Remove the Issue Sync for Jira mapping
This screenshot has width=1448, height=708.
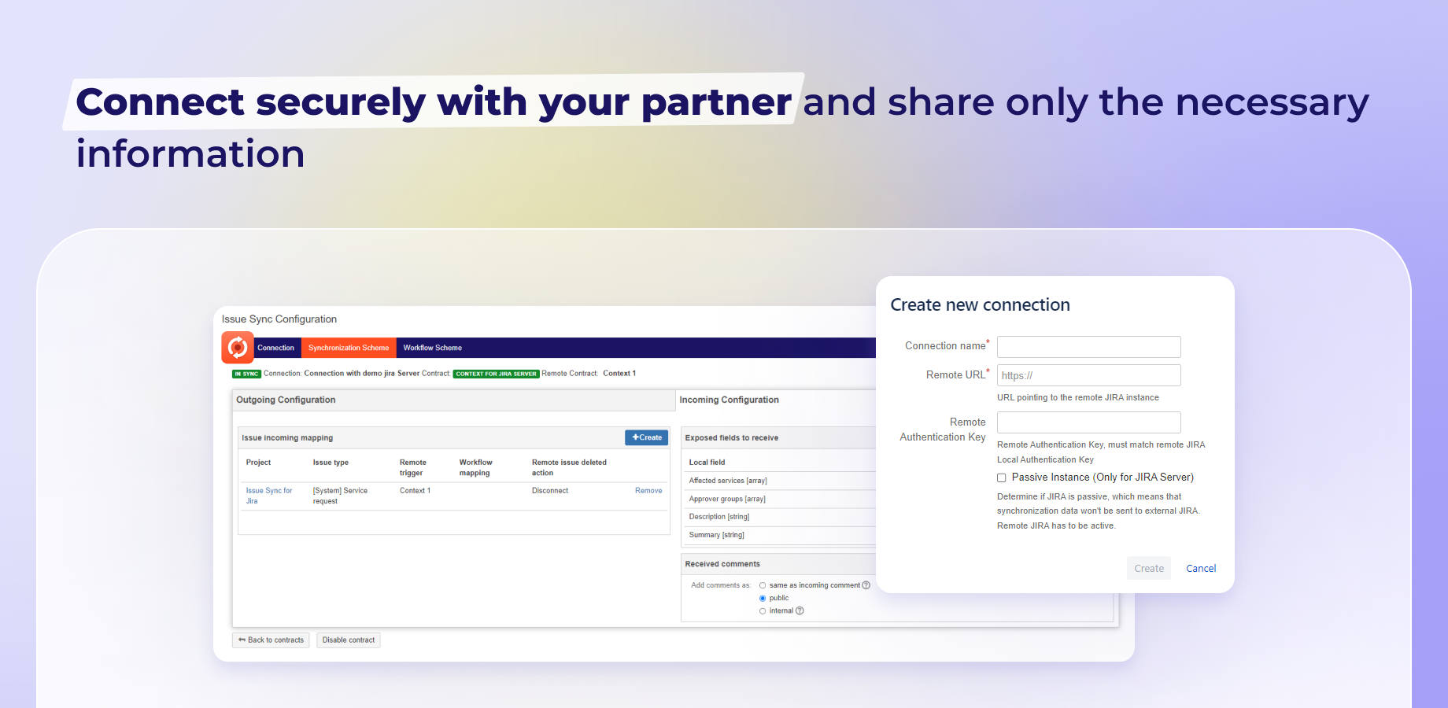click(x=648, y=491)
